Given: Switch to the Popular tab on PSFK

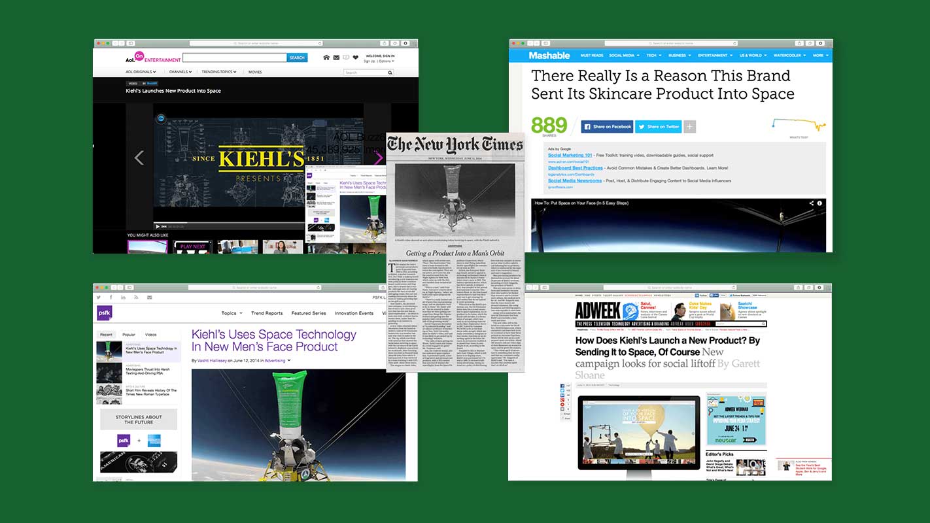Looking at the screenshot, I should pyautogui.click(x=129, y=334).
